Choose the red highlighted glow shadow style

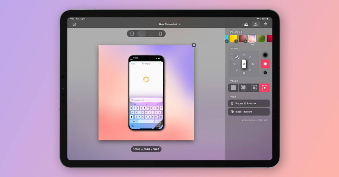265,64
